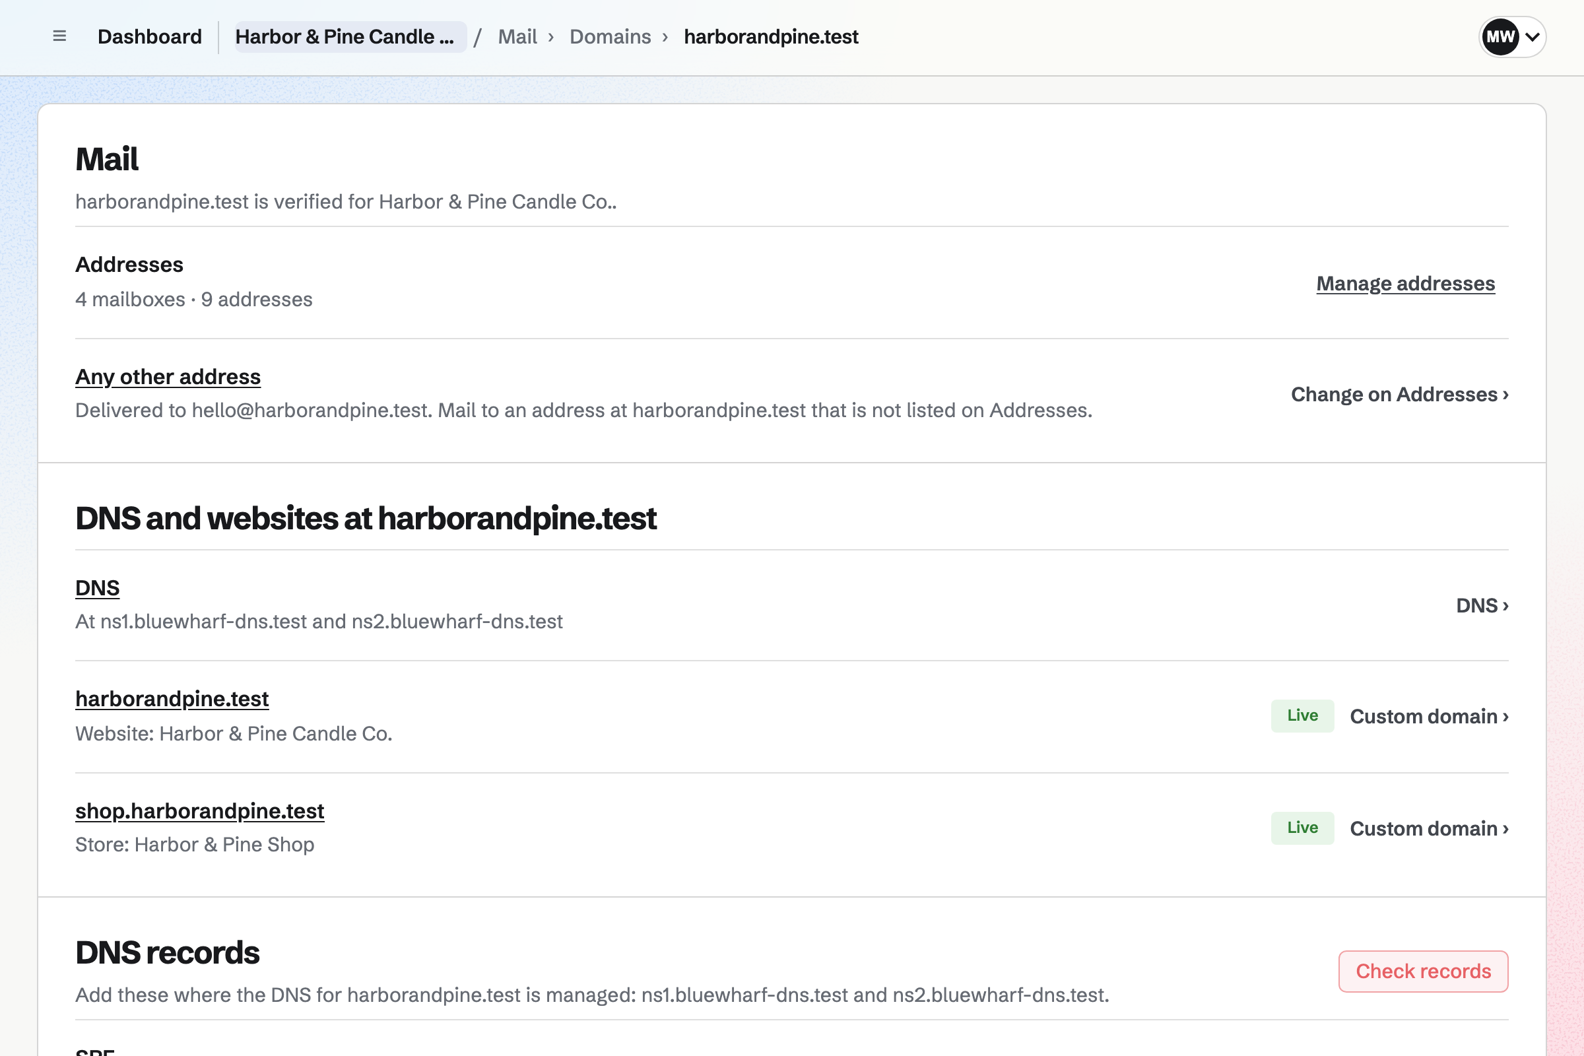Open Any other address link
Screen dimensions: 1584x1056
coord(168,376)
